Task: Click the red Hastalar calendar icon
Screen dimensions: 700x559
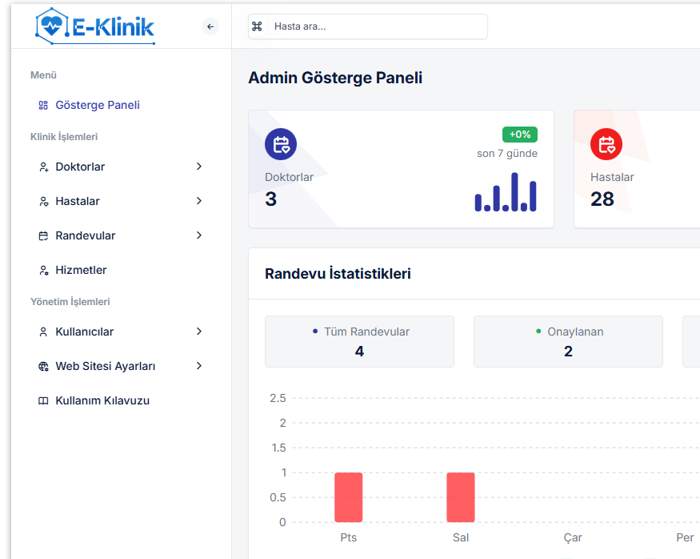Action: point(606,144)
